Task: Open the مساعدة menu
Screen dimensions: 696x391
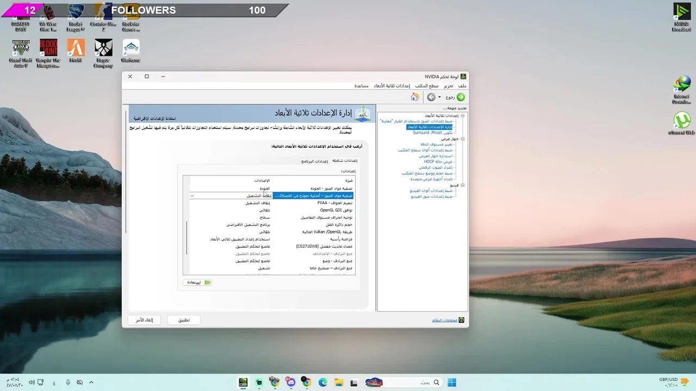Action: (362, 86)
